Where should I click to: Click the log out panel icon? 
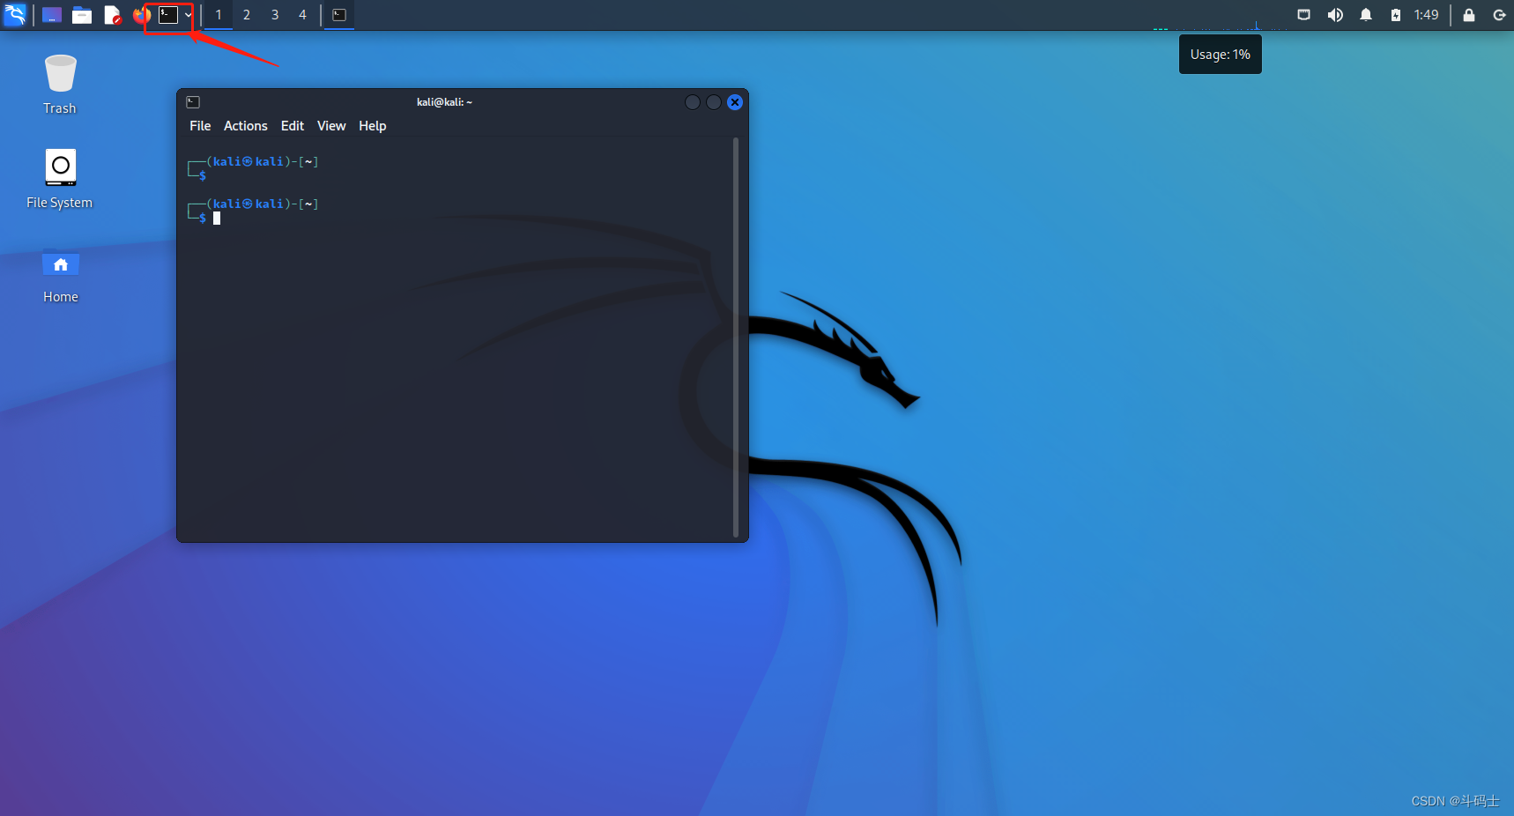tap(1499, 15)
